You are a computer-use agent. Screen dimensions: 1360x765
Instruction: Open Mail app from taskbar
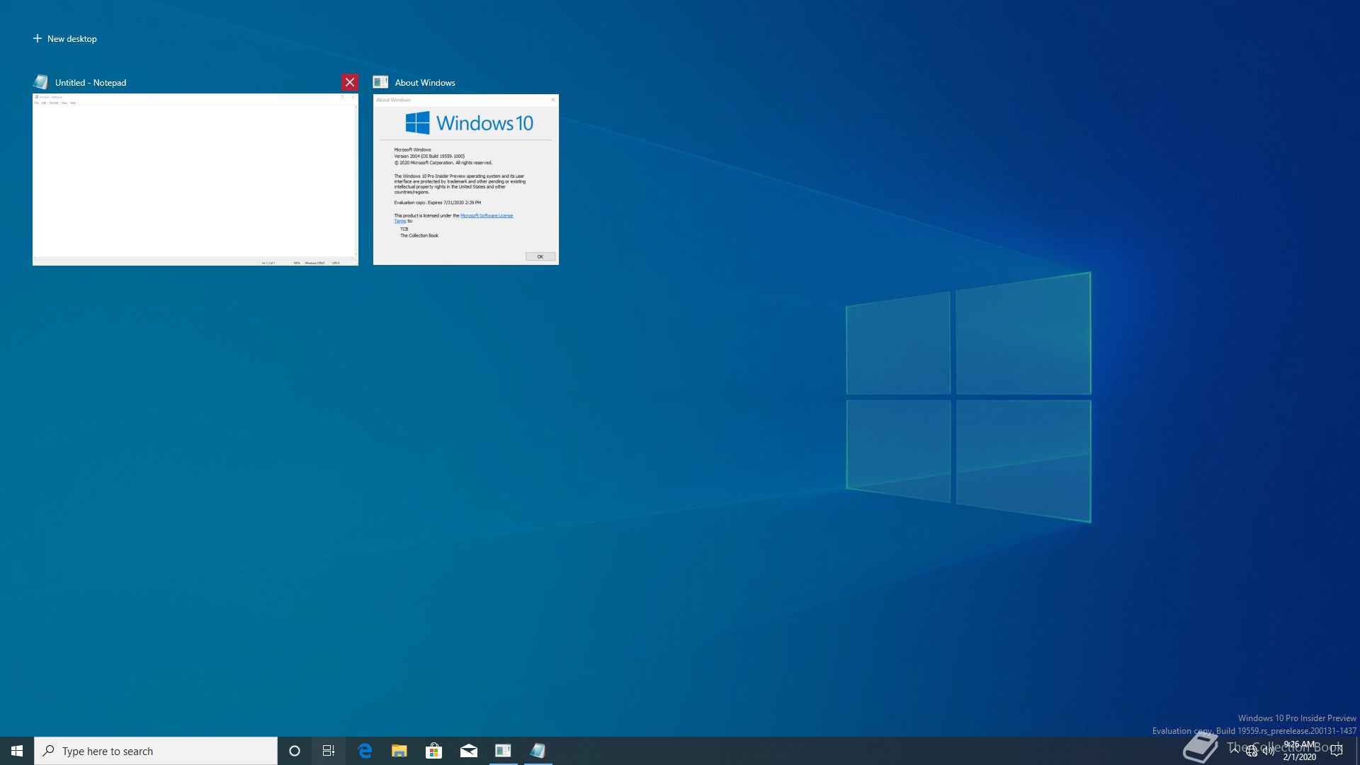pos(469,751)
